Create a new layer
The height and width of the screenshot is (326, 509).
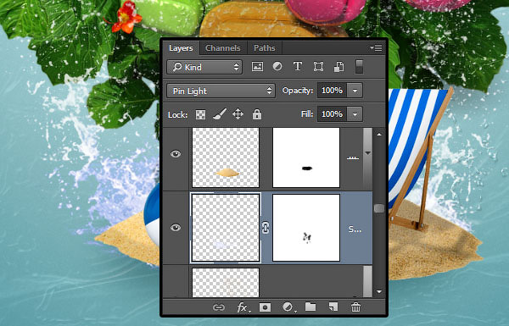pos(333,307)
